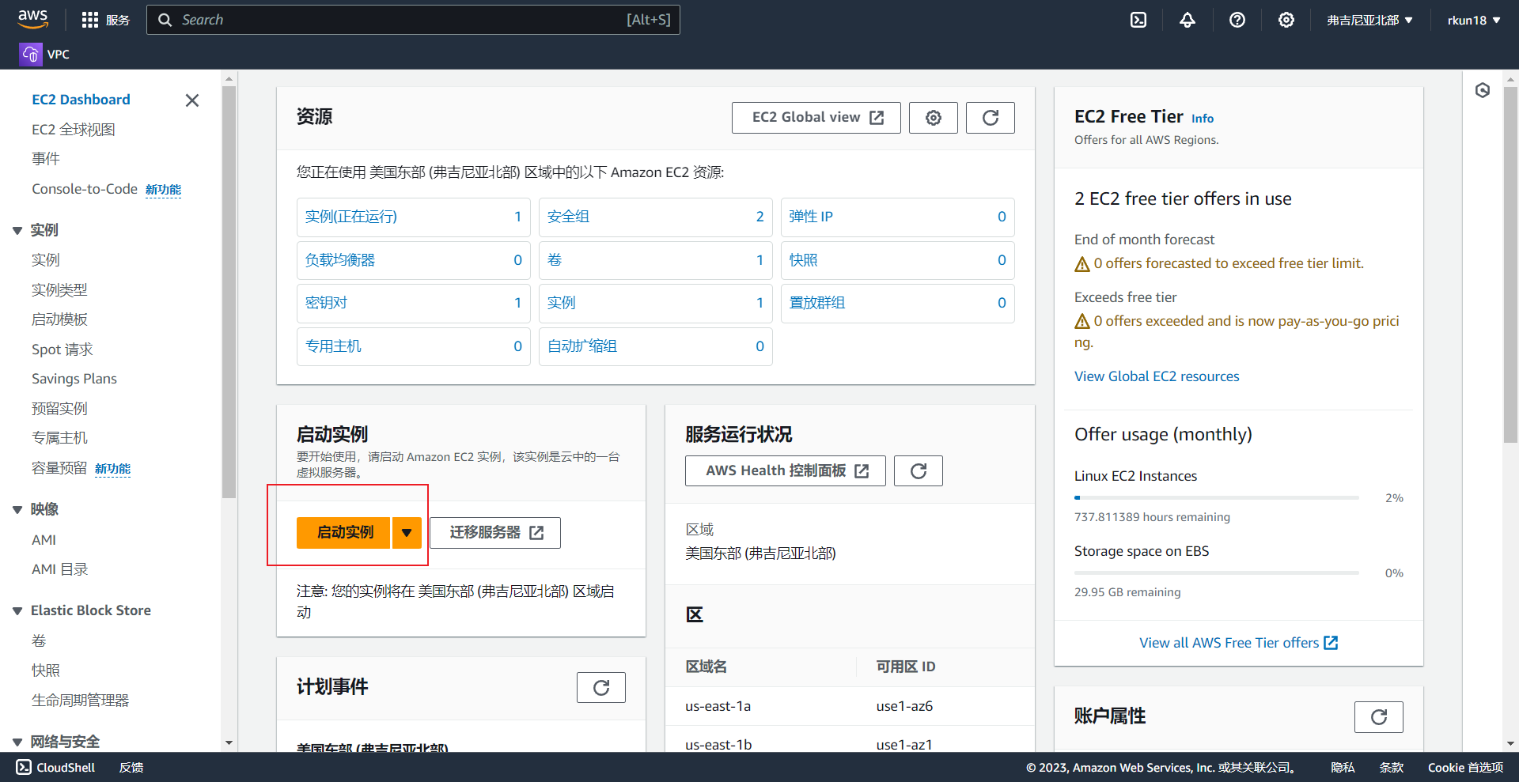Viewport: 1519px width, 782px height.
Task: Click the Info link beside EC2 Free Tier
Action: pos(1203,119)
